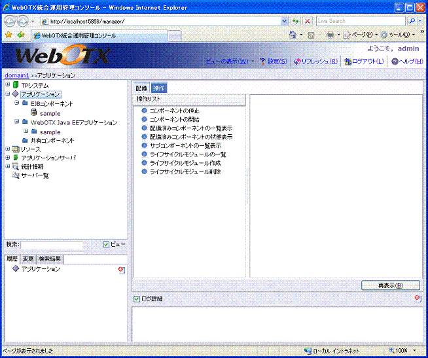The width and height of the screenshot is (428, 358).
Task: Toggle the ビュー checkbox next to search
Action: 106,244
